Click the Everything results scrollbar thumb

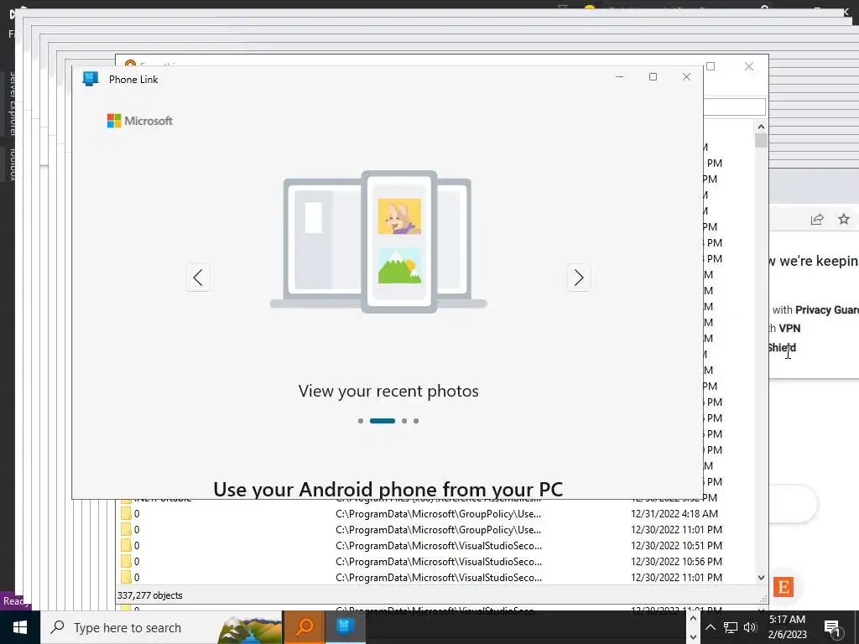coord(761,141)
